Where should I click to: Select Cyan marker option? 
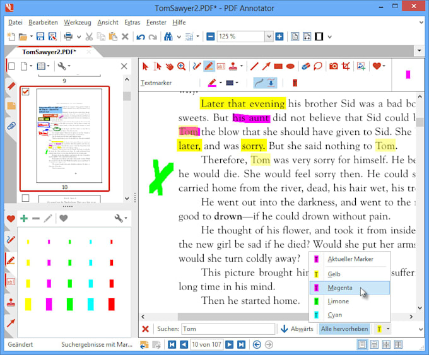click(350, 315)
